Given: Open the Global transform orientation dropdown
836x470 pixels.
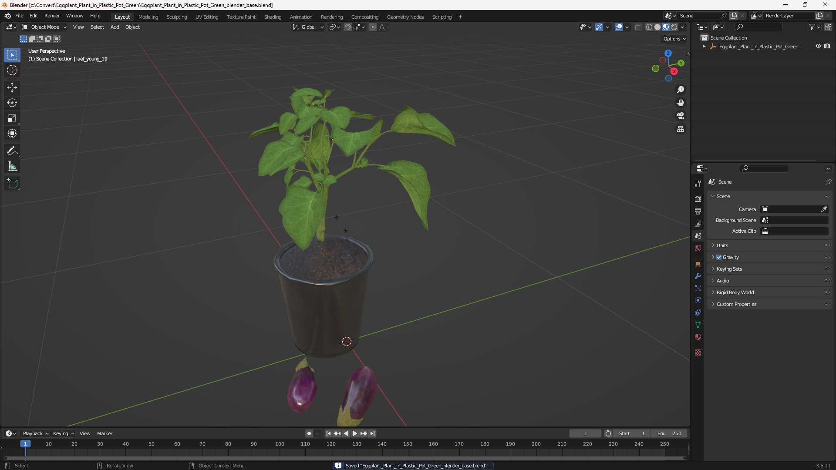Looking at the screenshot, I should [308, 27].
